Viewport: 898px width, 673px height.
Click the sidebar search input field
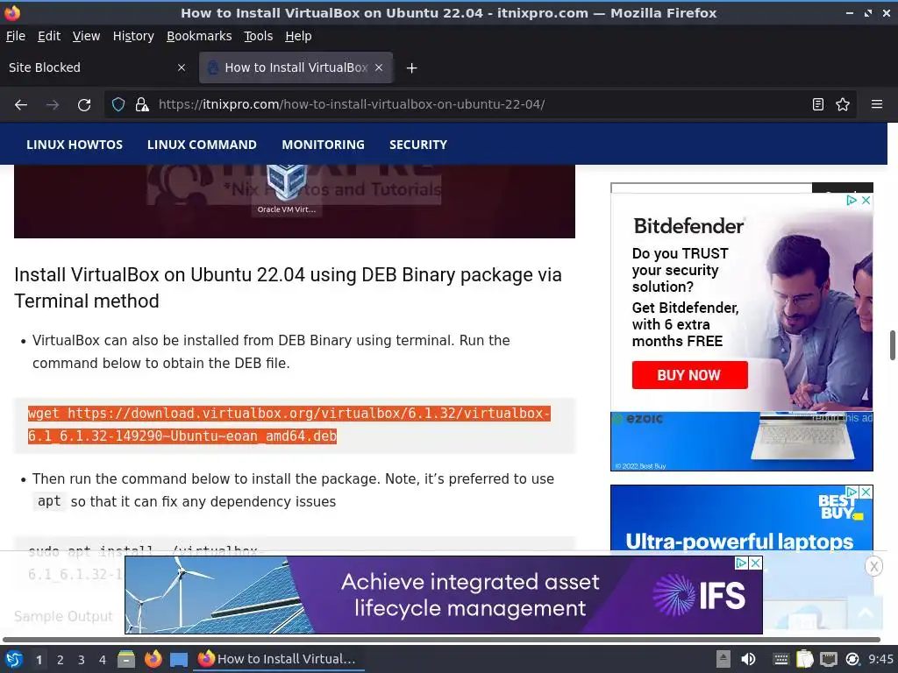tap(711, 188)
